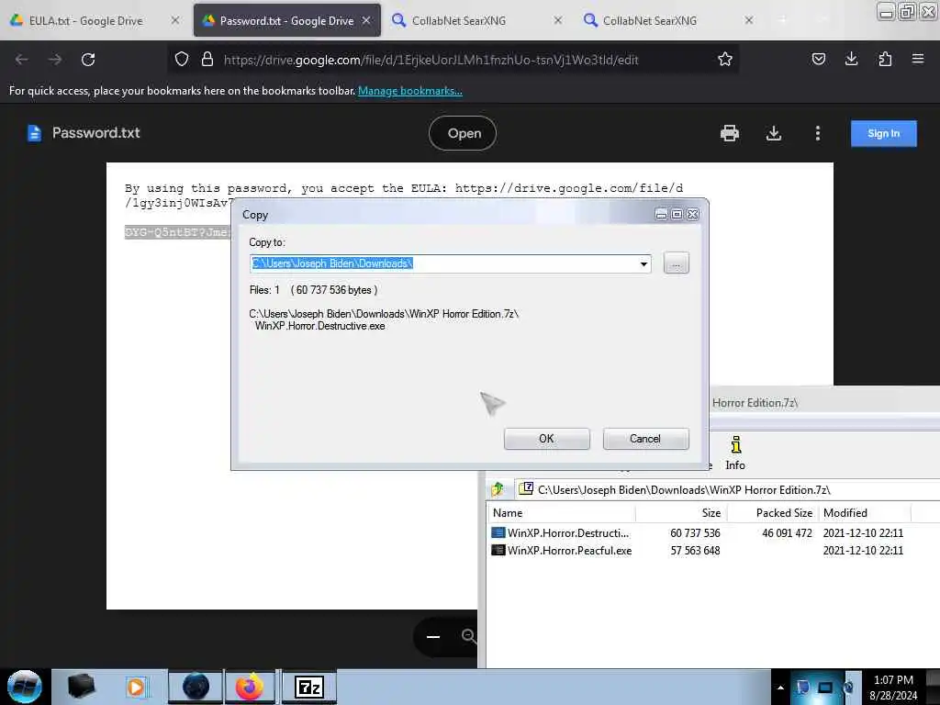Cancel the Copy dialog

(645, 438)
